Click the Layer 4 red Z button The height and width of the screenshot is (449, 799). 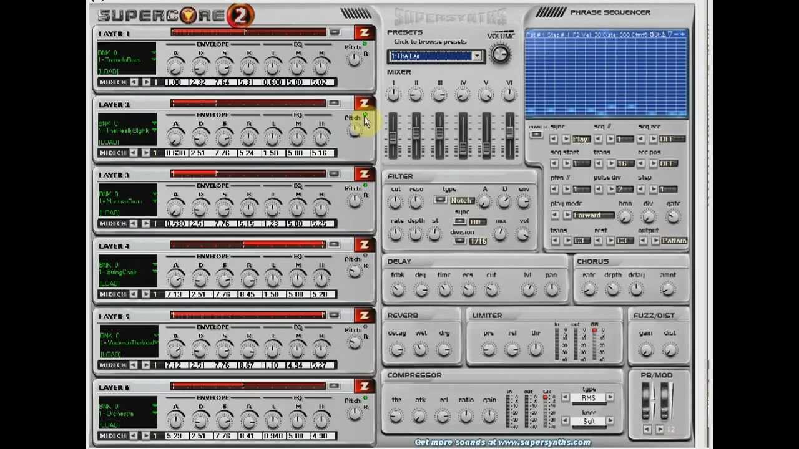click(x=364, y=244)
